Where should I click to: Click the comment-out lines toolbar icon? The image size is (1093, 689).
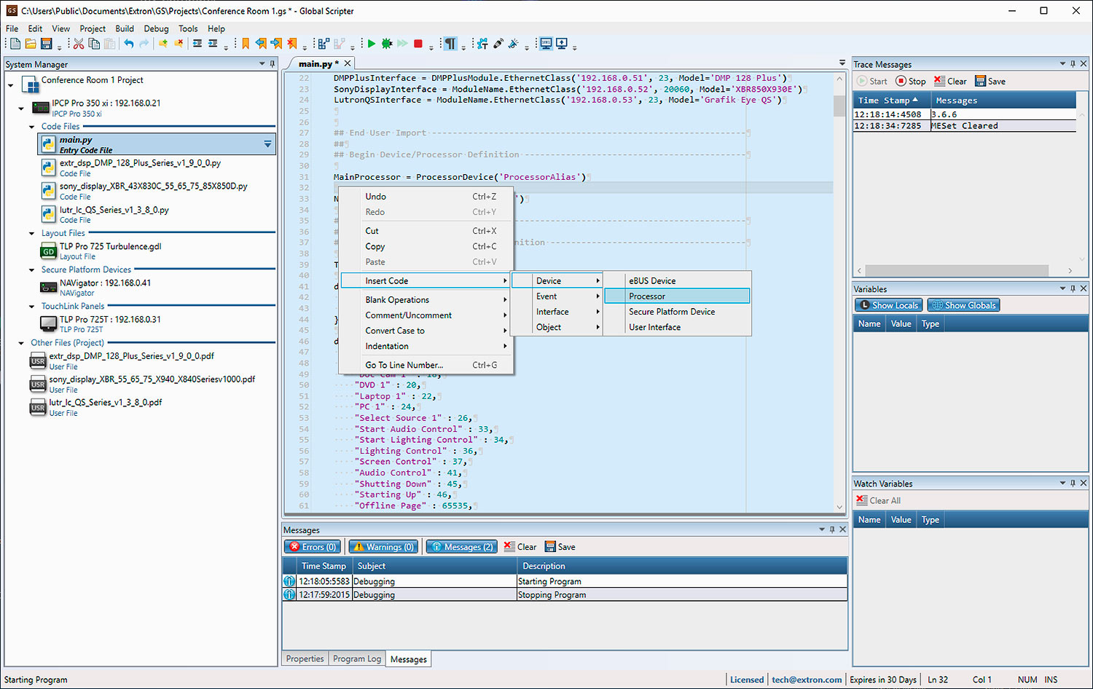coord(162,44)
